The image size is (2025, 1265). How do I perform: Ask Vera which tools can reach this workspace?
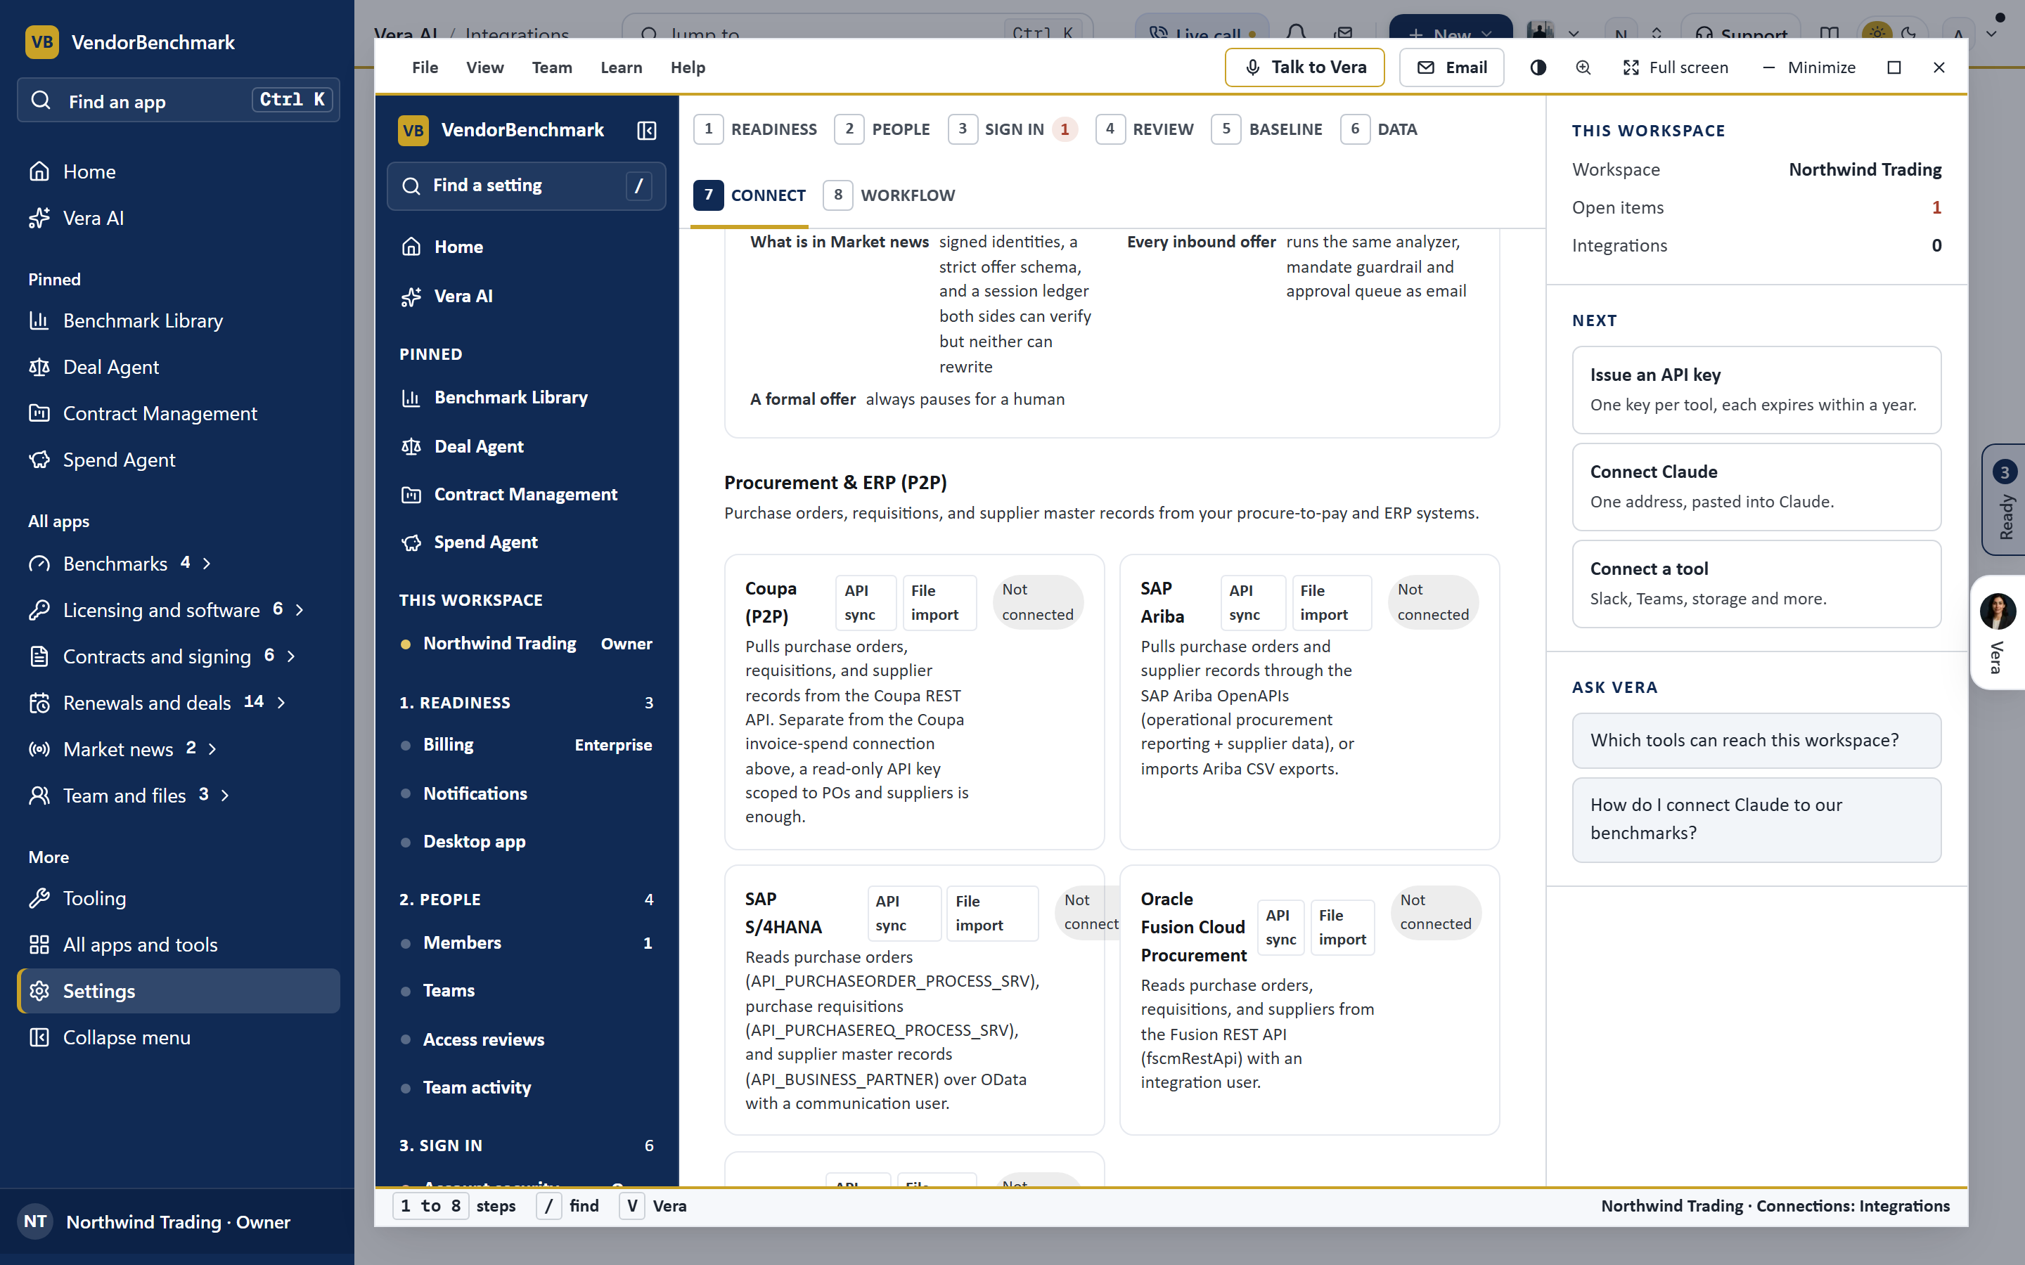click(x=1756, y=741)
